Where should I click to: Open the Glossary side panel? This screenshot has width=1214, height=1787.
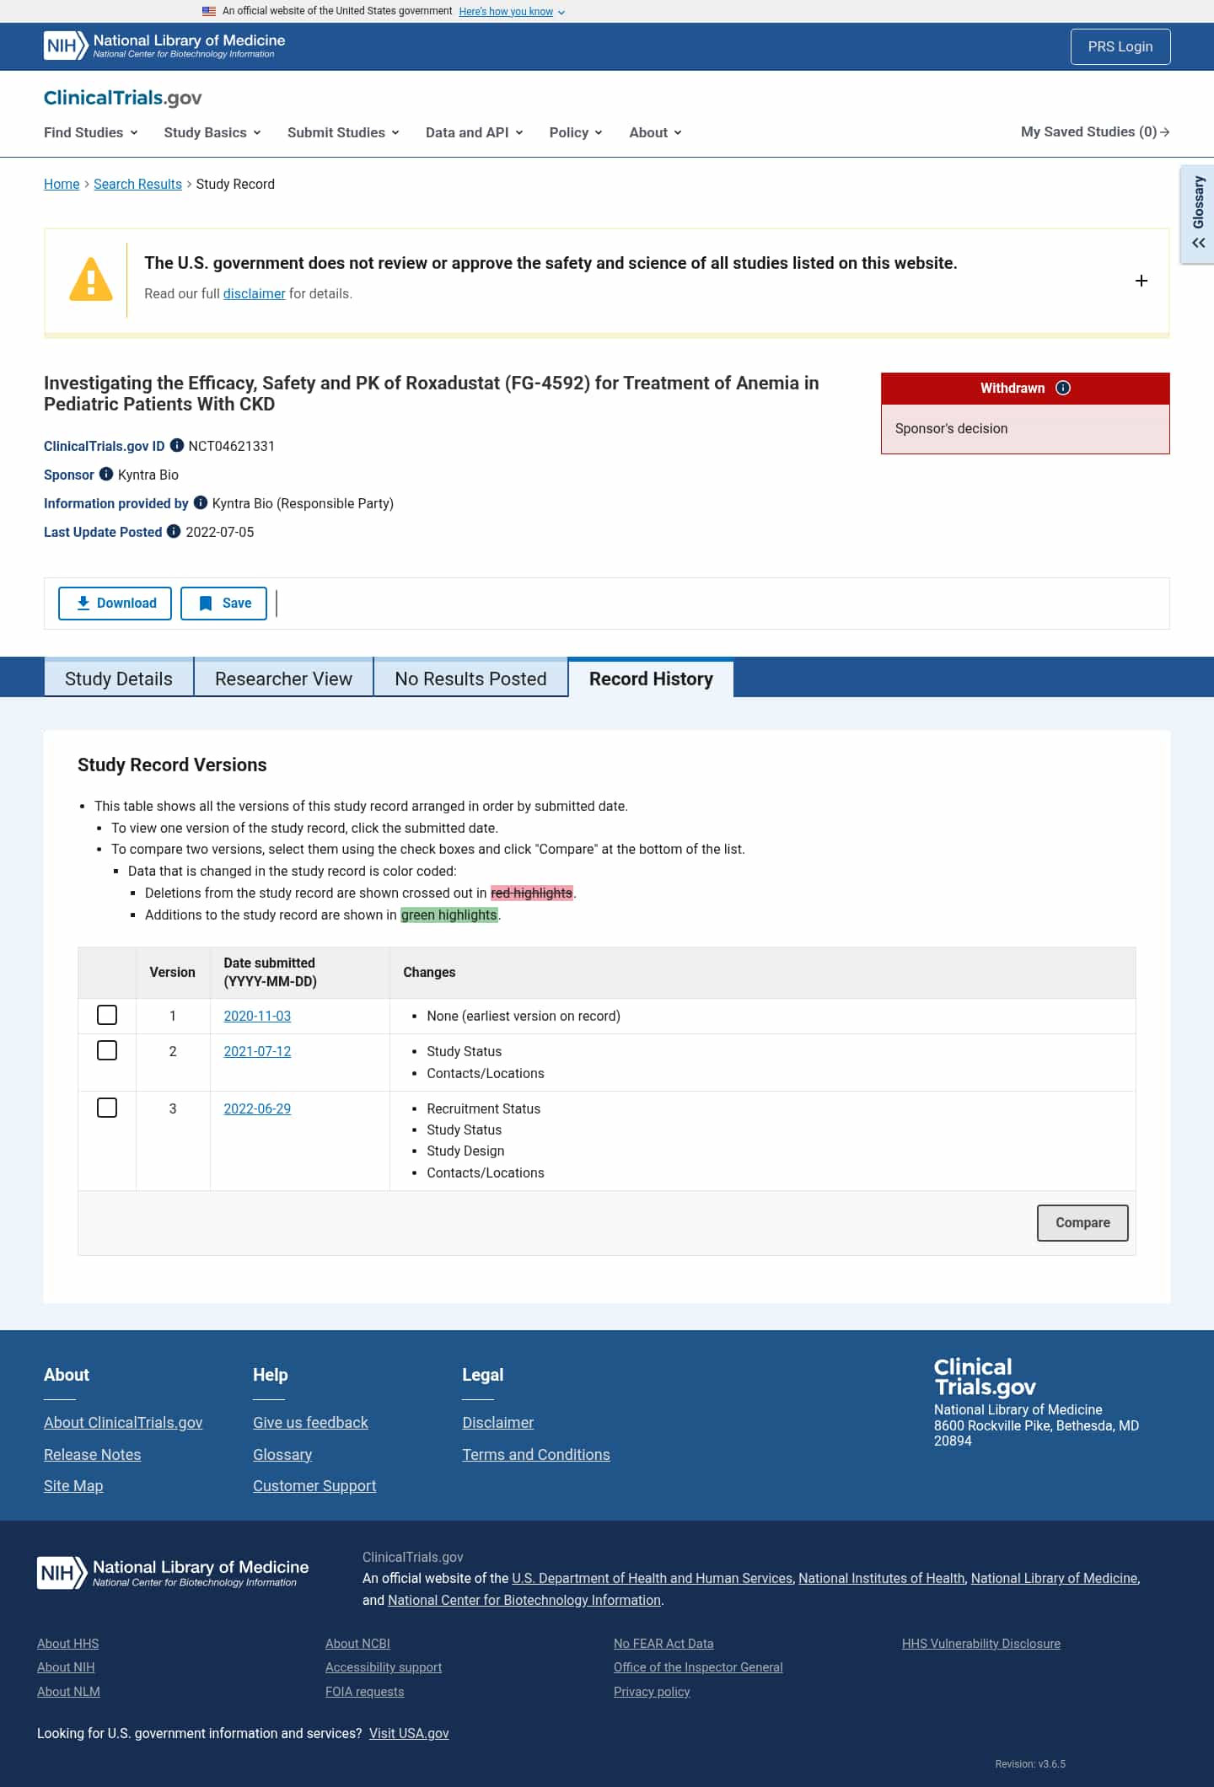click(1198, 214)
